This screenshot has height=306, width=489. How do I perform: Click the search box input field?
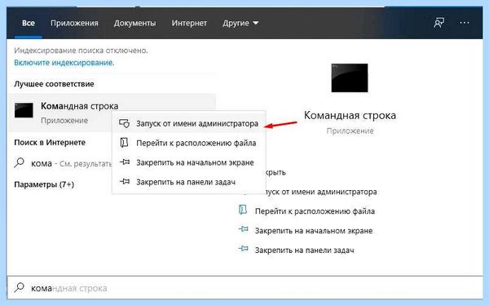pos(244,287)
